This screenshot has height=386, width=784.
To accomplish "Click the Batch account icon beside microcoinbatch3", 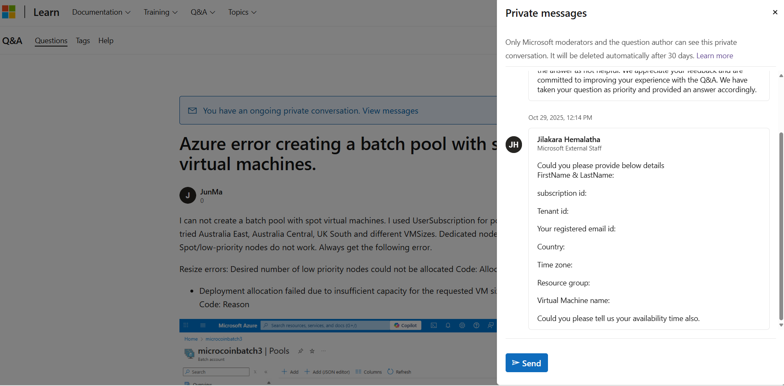I will [190, 353].
